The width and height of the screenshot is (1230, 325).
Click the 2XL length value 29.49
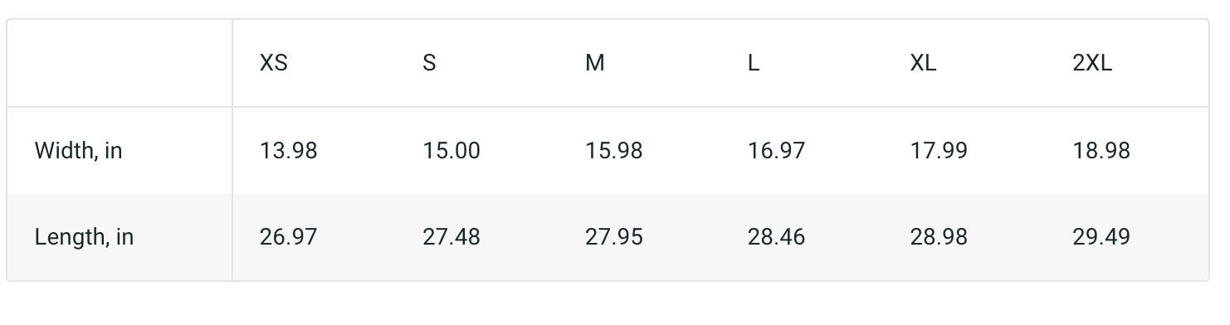pos(1101,237)
